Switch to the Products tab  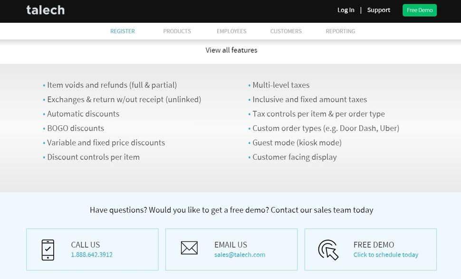[x=177, y=31]
